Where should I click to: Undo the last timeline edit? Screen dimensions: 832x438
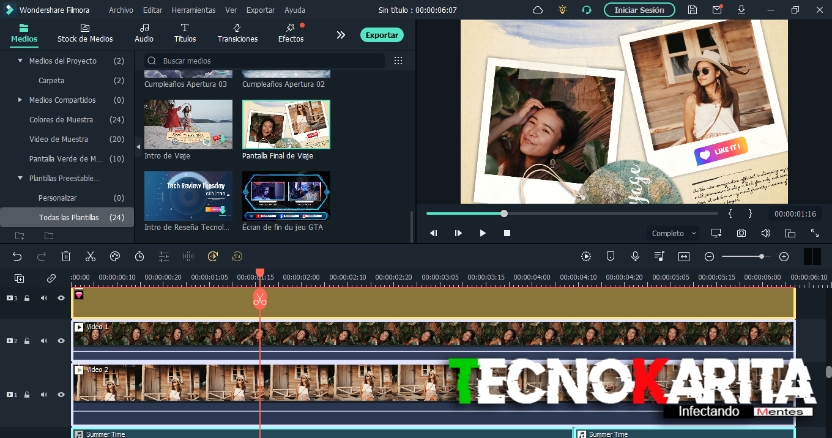click(x=17, y=256)
